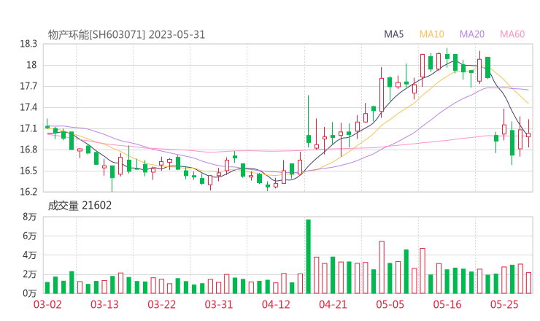Viewport: 540px width, 321px height.
Task: Click the 05-16 date label
Action: [447, 304]
